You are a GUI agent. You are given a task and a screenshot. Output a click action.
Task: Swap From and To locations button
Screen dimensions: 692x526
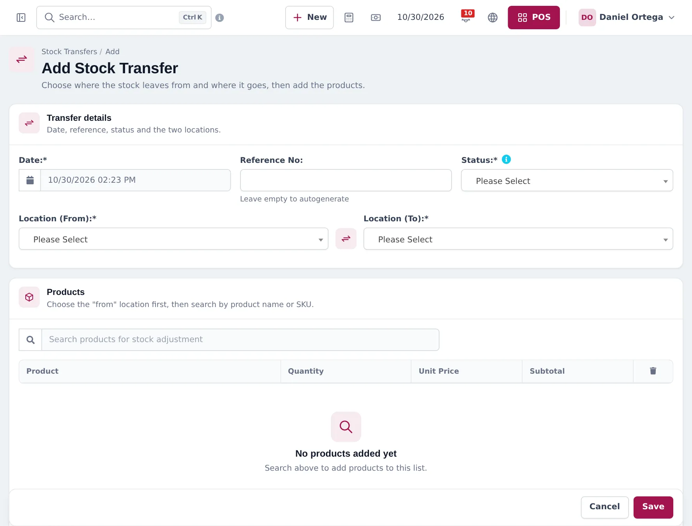346,238
